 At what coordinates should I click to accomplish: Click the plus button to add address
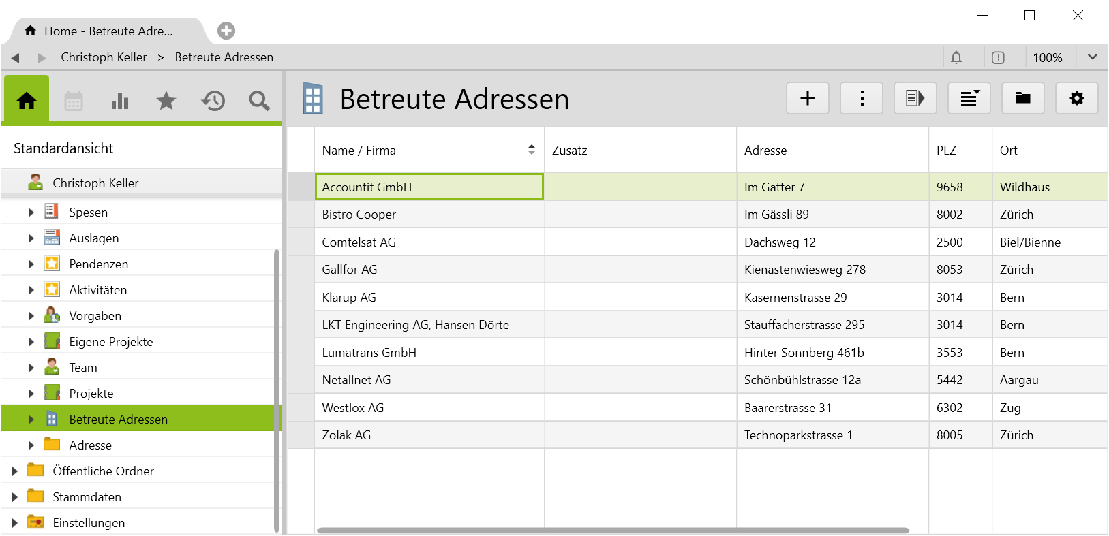coord(807,99)
